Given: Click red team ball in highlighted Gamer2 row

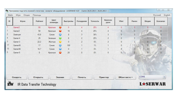Looking at the screenshot, I should [60, 27].
